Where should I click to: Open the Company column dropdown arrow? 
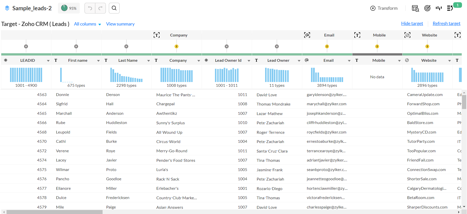(x=199, y=61)
